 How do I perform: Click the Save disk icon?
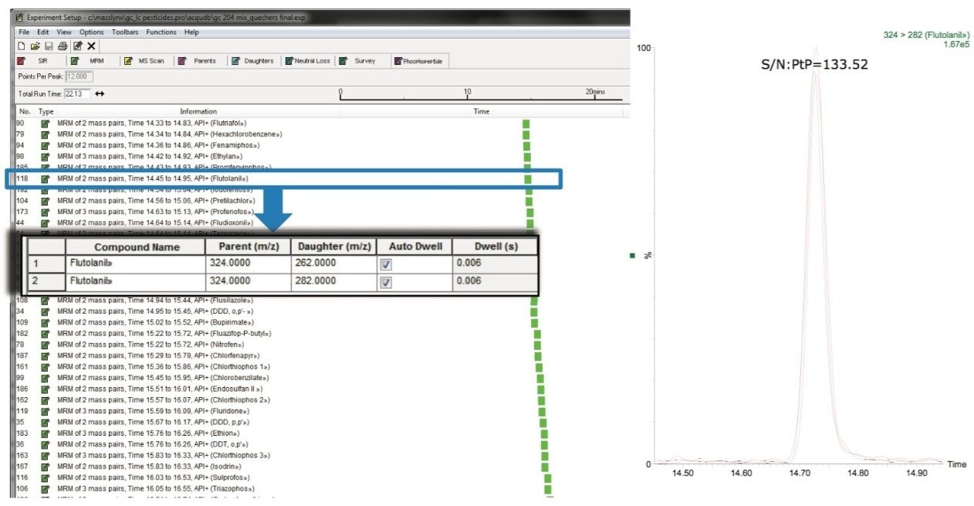point(49,46)
